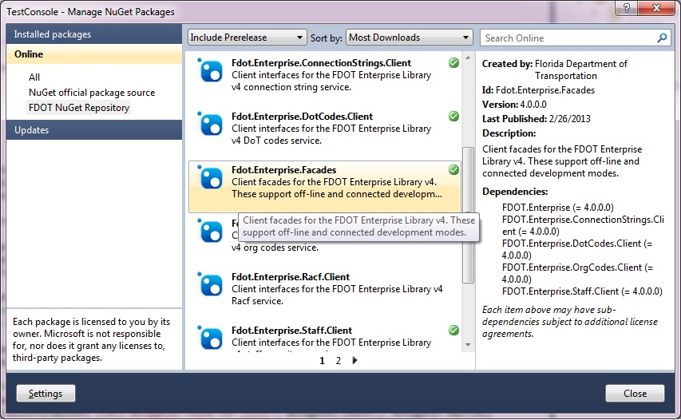Image resolution: width=681 pixels, height=420 pixels.
Task: Click the Fdot.Enterprise.Racf.Client package icon
Action: coord(211,284)
